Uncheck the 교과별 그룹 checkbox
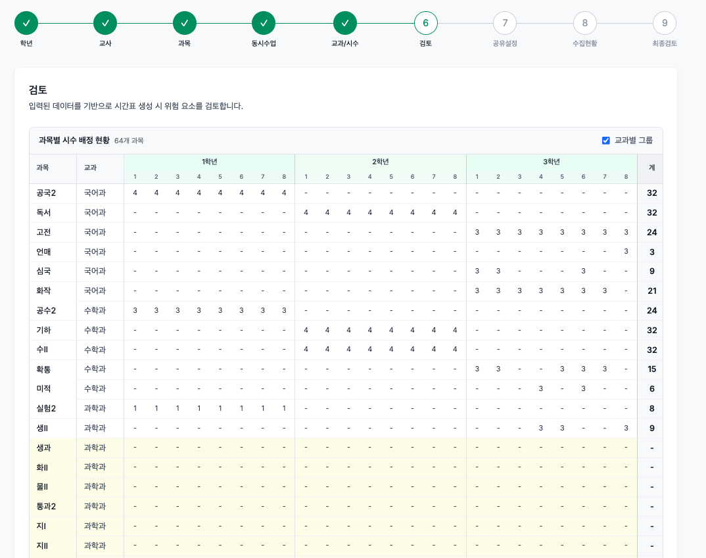Viewport: 706px width, 558px height. point(606,141)
